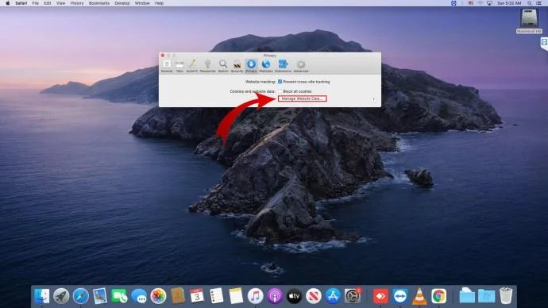Image resolution: width=548 pixels, height=308 pixels.
Task: Select the Privacy preferences pane
Action: pyautogui.click(x=251, y=66)
